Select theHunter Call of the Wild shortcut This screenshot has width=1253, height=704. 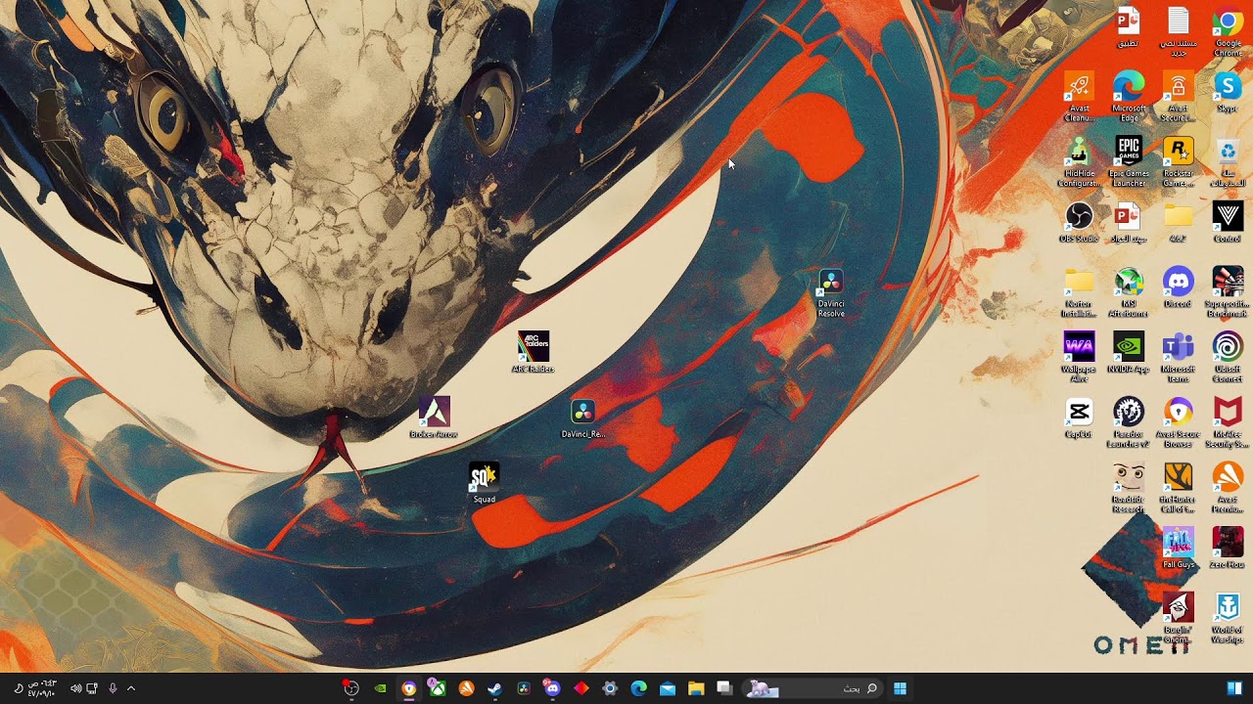[x=1179, y=488]
